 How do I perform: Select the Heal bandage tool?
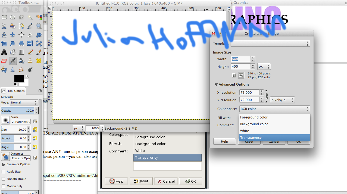pyautogui.click(x=39, y=61)
